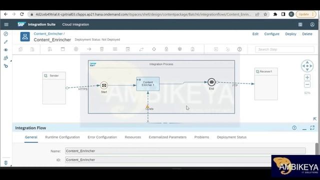Go forward in the browser
This screenshot has height=180, width=320.
pos(13,14)
